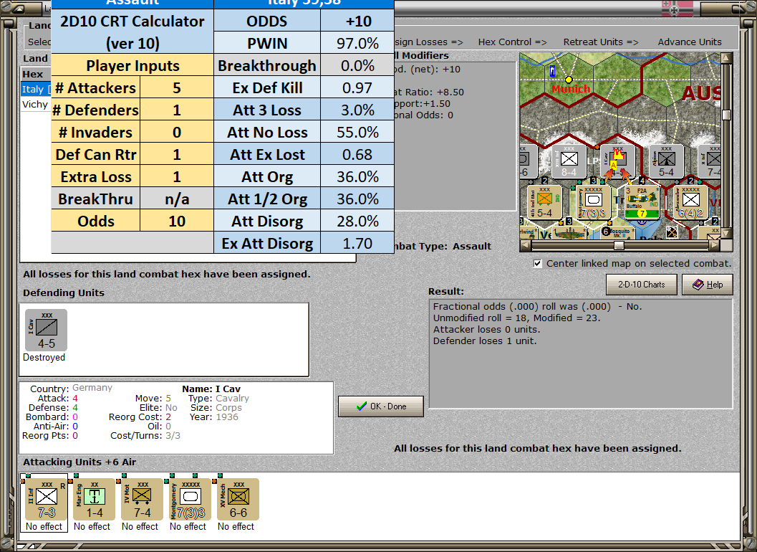Click the 4th Inf Mot 5-4 map counter
Image resolution: width=757 pixels, height=552 pixels.
(x=544, y=202)
